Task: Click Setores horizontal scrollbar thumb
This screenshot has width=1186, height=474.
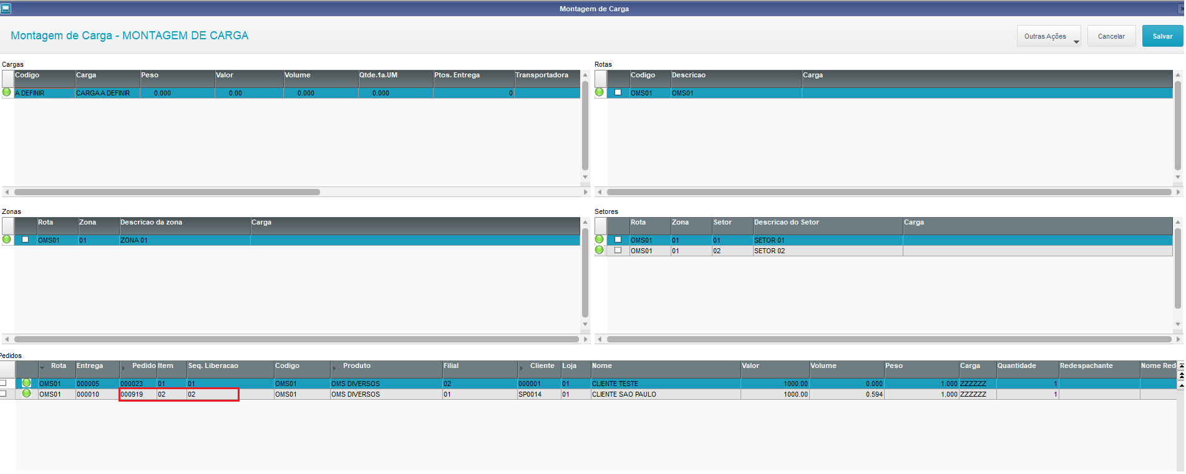Action: (x=889, y=339)
